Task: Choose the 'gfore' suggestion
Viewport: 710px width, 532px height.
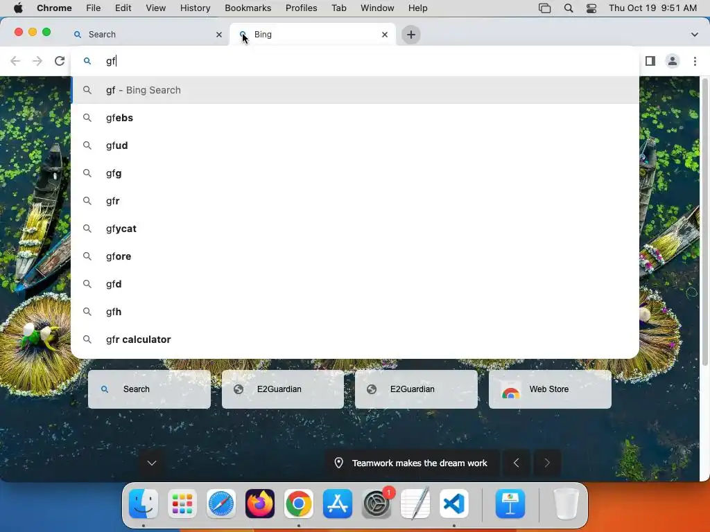Action: click(x=356, y=256)
